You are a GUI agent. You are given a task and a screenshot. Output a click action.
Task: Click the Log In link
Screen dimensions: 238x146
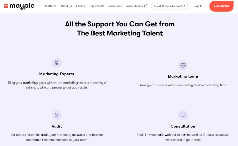(198, 6)
